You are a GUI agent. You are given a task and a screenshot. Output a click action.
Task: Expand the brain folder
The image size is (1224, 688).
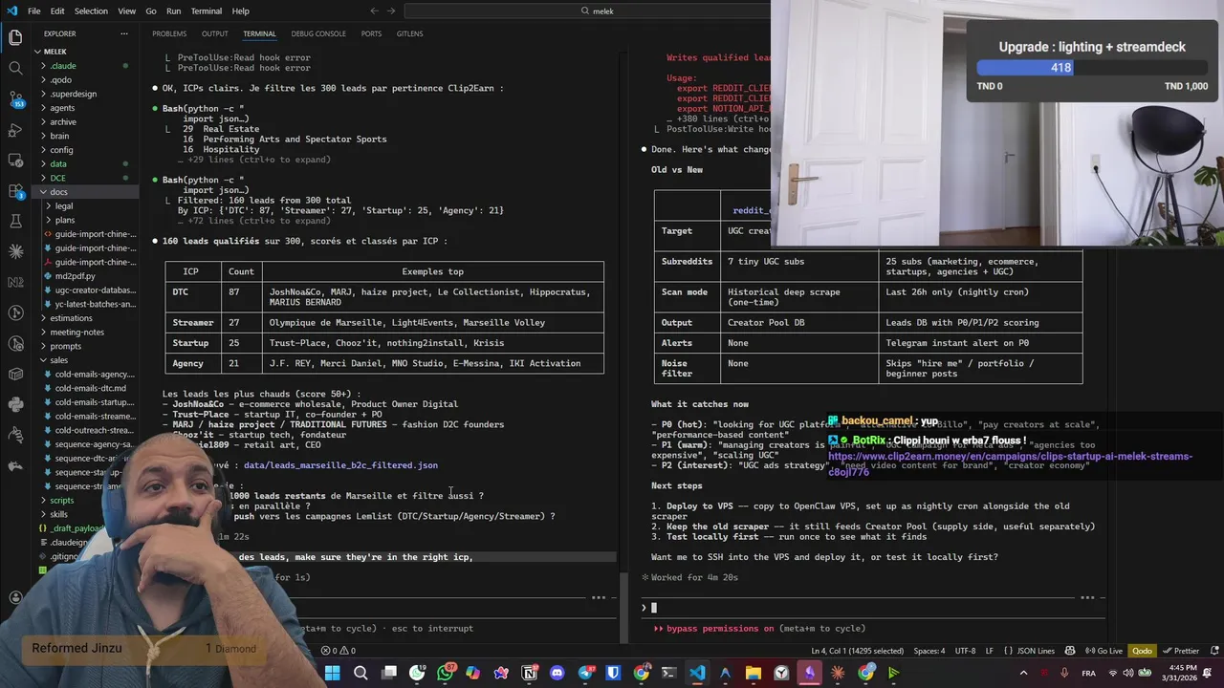click(x=59, y=136)
